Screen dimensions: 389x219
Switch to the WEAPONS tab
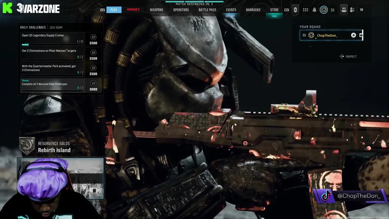click(157, 10)
